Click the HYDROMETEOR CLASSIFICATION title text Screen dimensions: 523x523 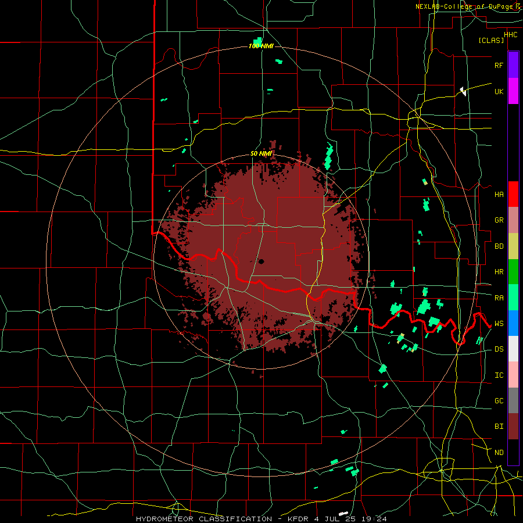pos(204,519)
